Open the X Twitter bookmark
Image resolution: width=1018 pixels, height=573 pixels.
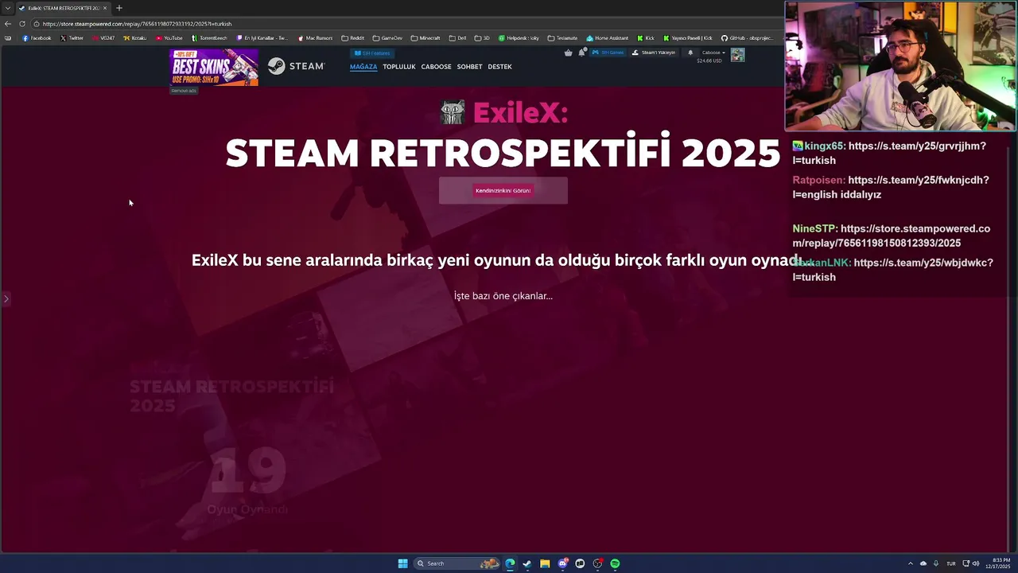point(72,38)
